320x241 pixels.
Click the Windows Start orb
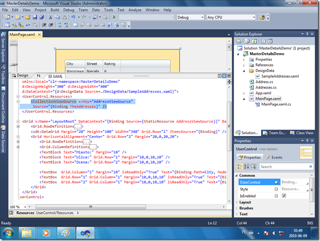[8, 233]
